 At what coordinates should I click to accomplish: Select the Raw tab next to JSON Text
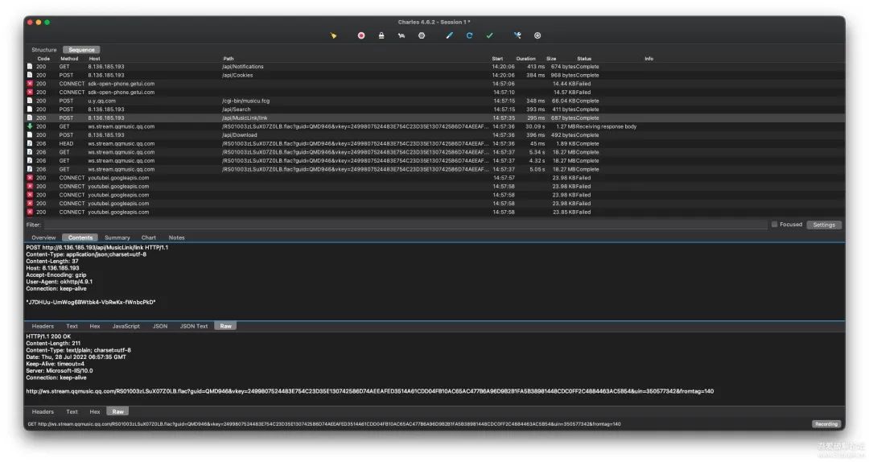[x=225, y=326]
